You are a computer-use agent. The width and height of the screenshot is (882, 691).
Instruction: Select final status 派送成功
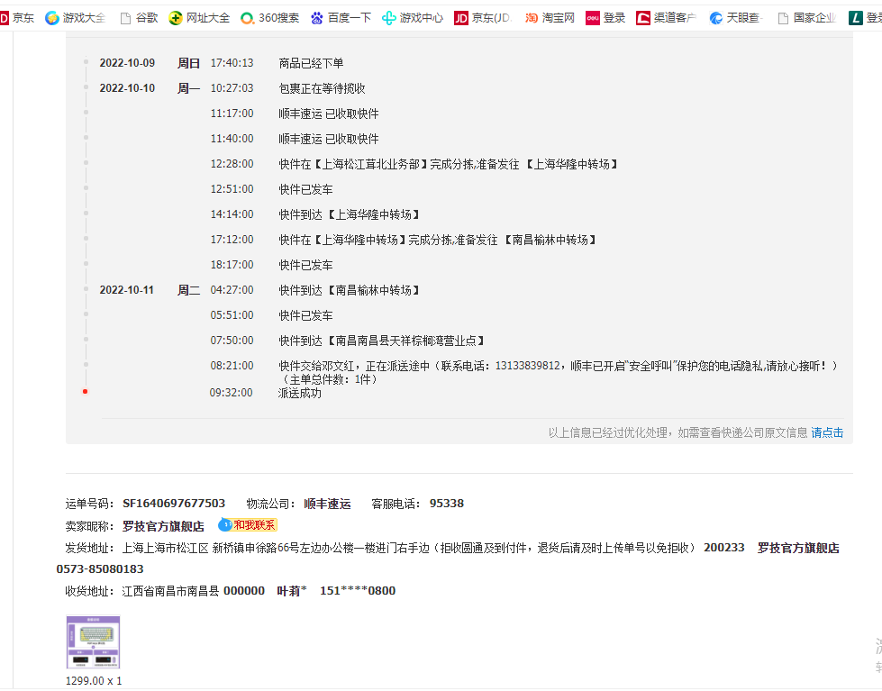click(300, 393)
